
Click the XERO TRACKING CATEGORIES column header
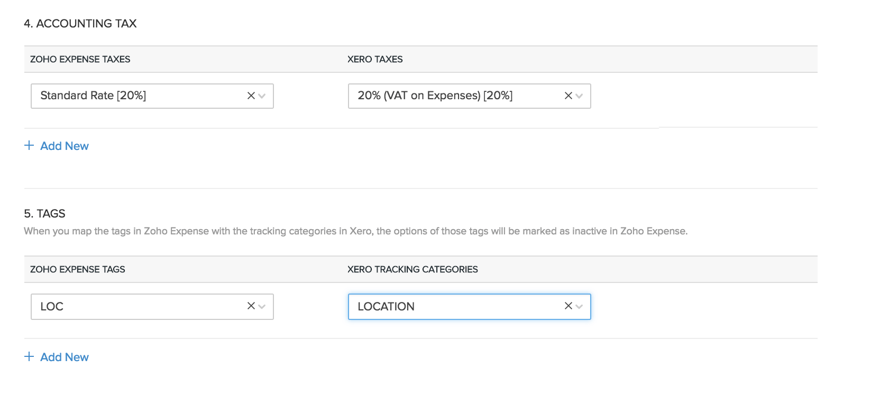click(412, 269)
